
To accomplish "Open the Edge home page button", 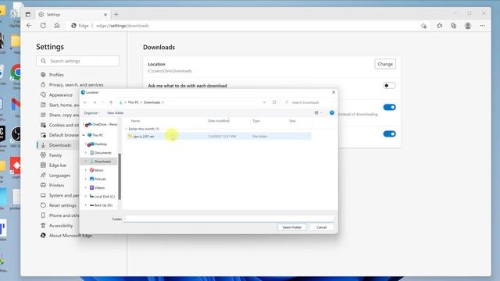I will tap(57, 26).
